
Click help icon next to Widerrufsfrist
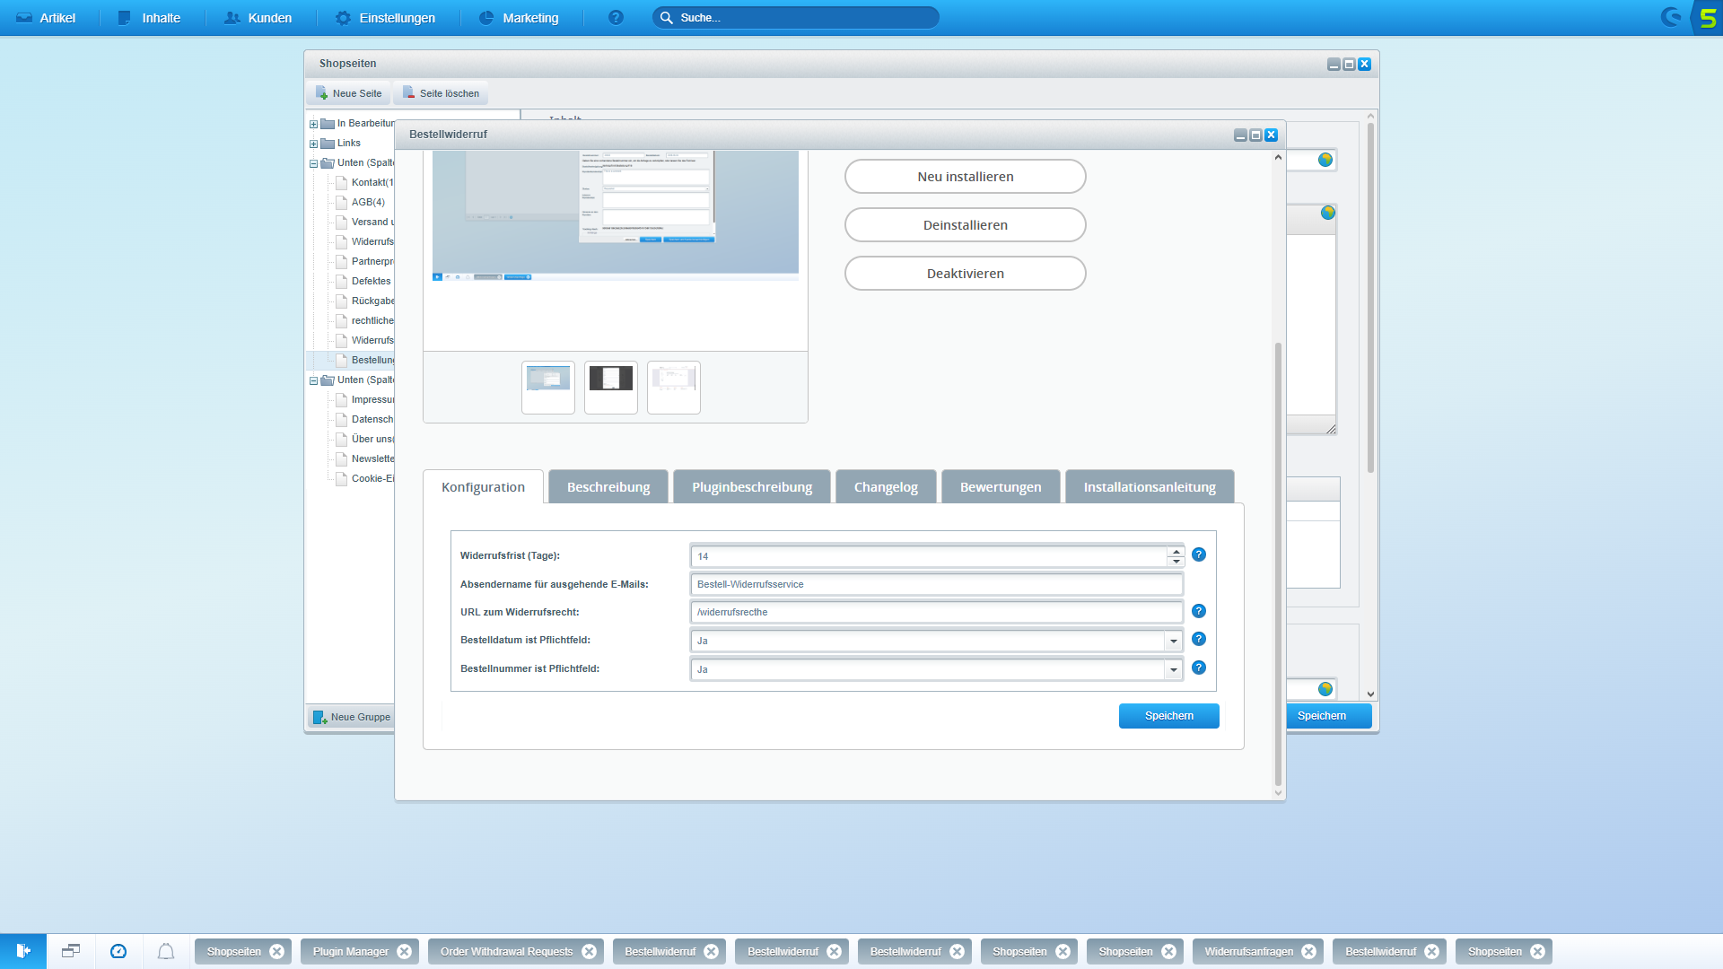(x=1199, y=554)
